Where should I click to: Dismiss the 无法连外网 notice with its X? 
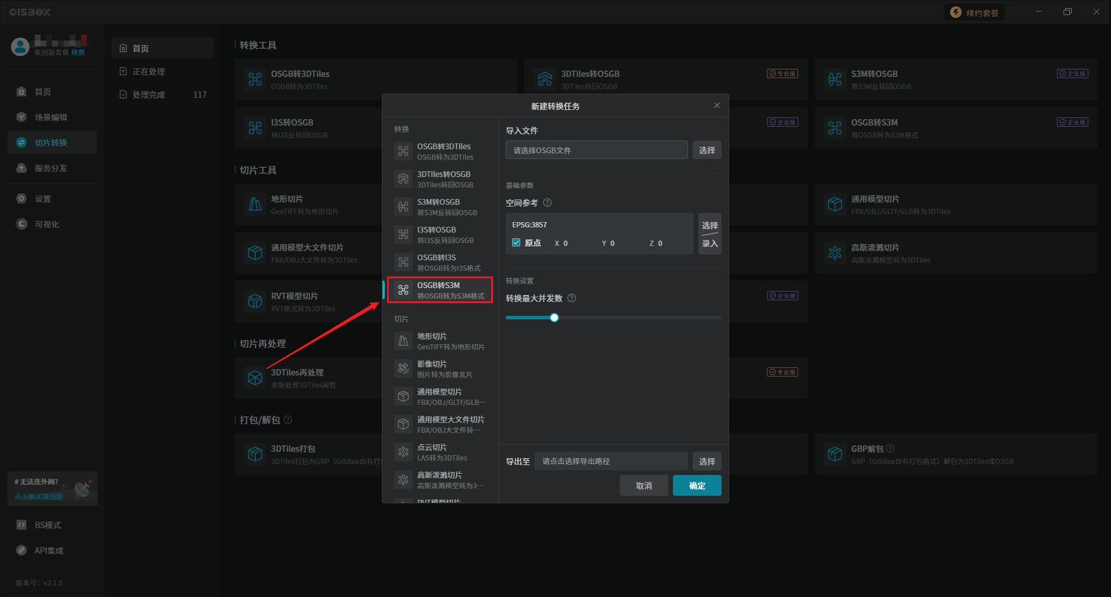[x=90, y=481]
